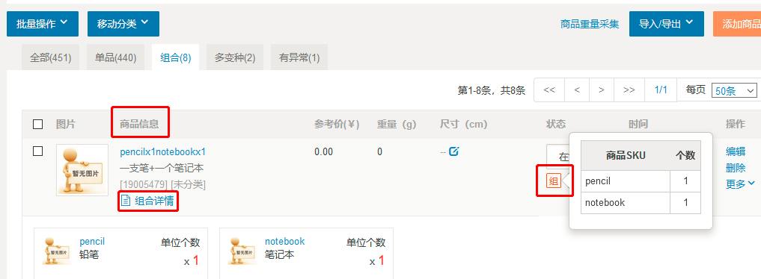Click the size edit pencil icon
Image resolution: width=761 pixels, height=279 pixels.
pos(453,152)
